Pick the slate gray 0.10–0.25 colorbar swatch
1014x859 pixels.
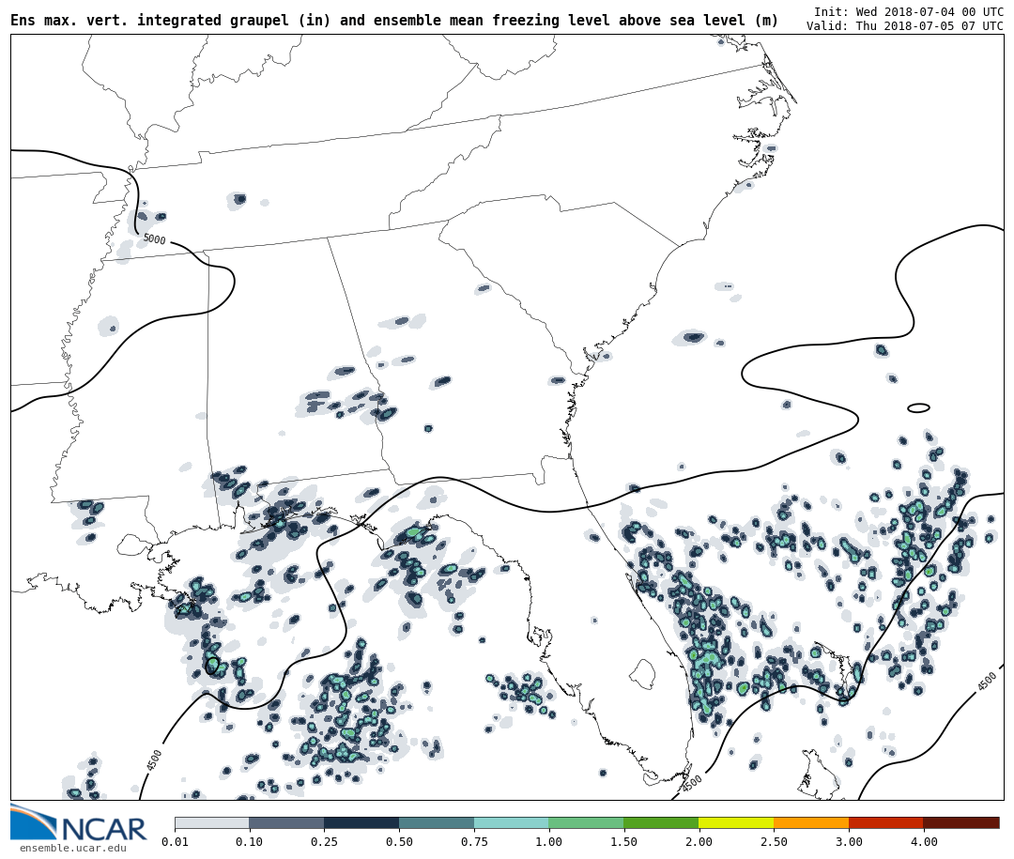286,822
